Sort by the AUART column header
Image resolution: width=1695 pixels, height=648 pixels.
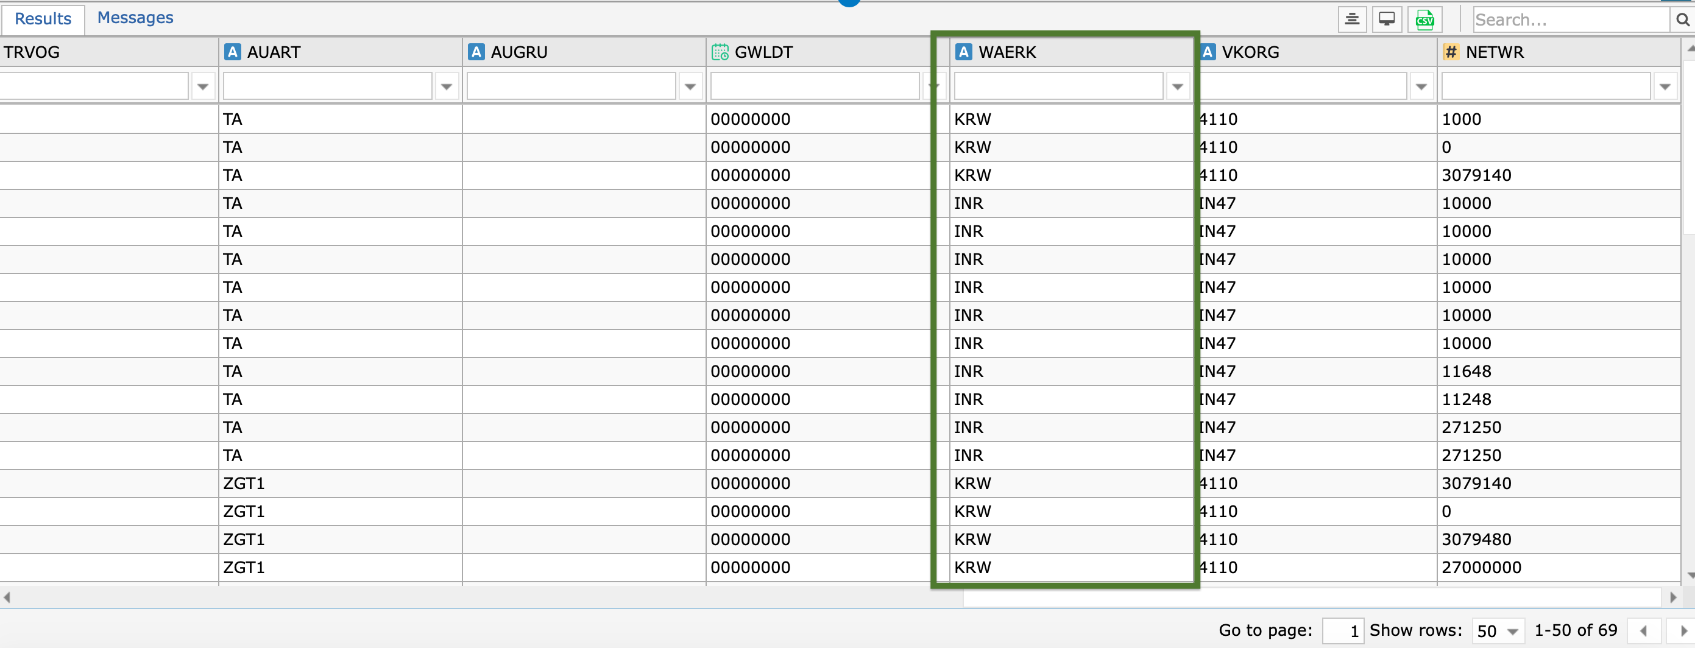click(340, 52)
